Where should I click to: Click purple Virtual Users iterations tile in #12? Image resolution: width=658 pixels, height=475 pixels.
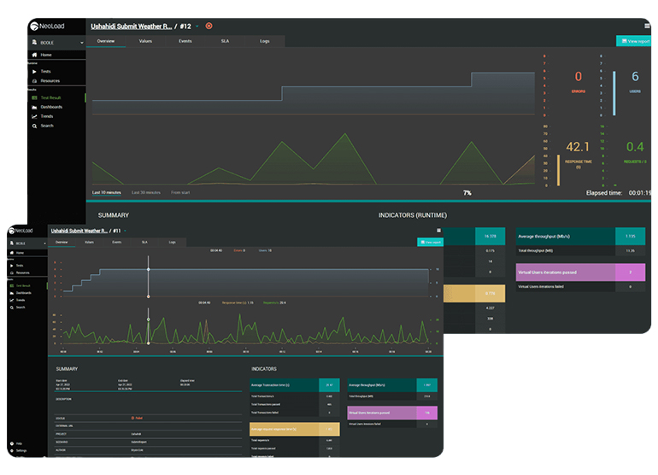[581, 272]
